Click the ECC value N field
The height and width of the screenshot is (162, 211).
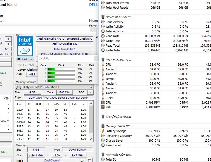90,92
